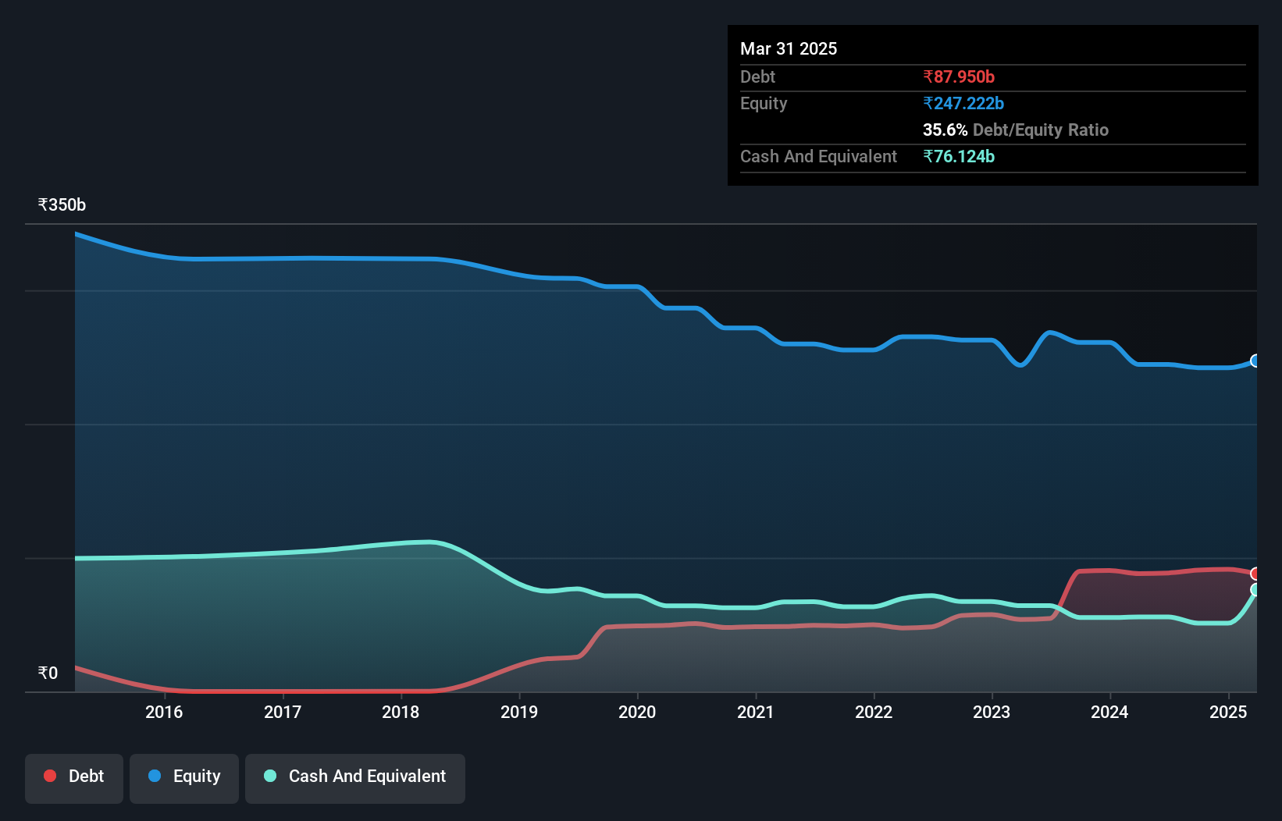Click the red Debt legend dot

49,776
